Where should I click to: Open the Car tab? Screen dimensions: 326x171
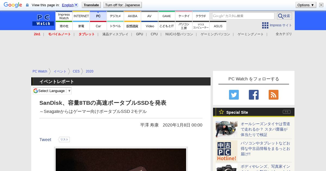98,26
